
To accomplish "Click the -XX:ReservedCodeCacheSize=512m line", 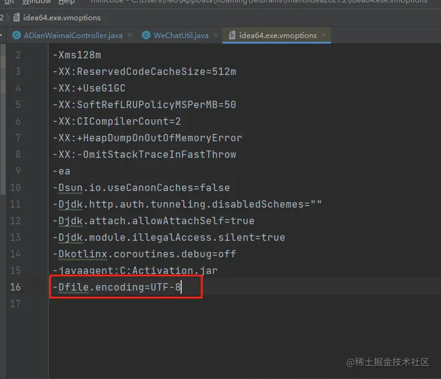I will (x=144, y=72).
